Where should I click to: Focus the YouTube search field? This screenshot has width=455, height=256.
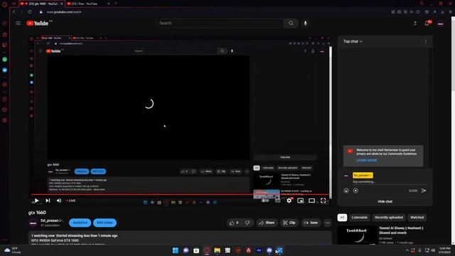pos(220,23)
